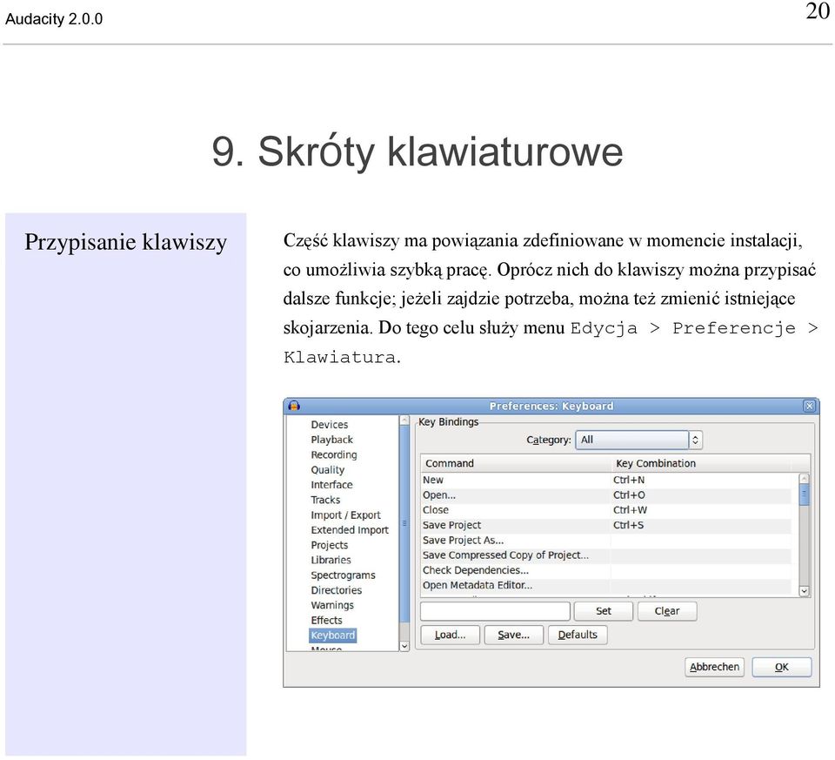Select the Save Project As... row
The image size is (835, 760).
coord(606,540)
